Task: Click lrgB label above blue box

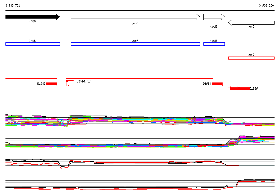Action: pyautogui.click(x=33, y=41)
